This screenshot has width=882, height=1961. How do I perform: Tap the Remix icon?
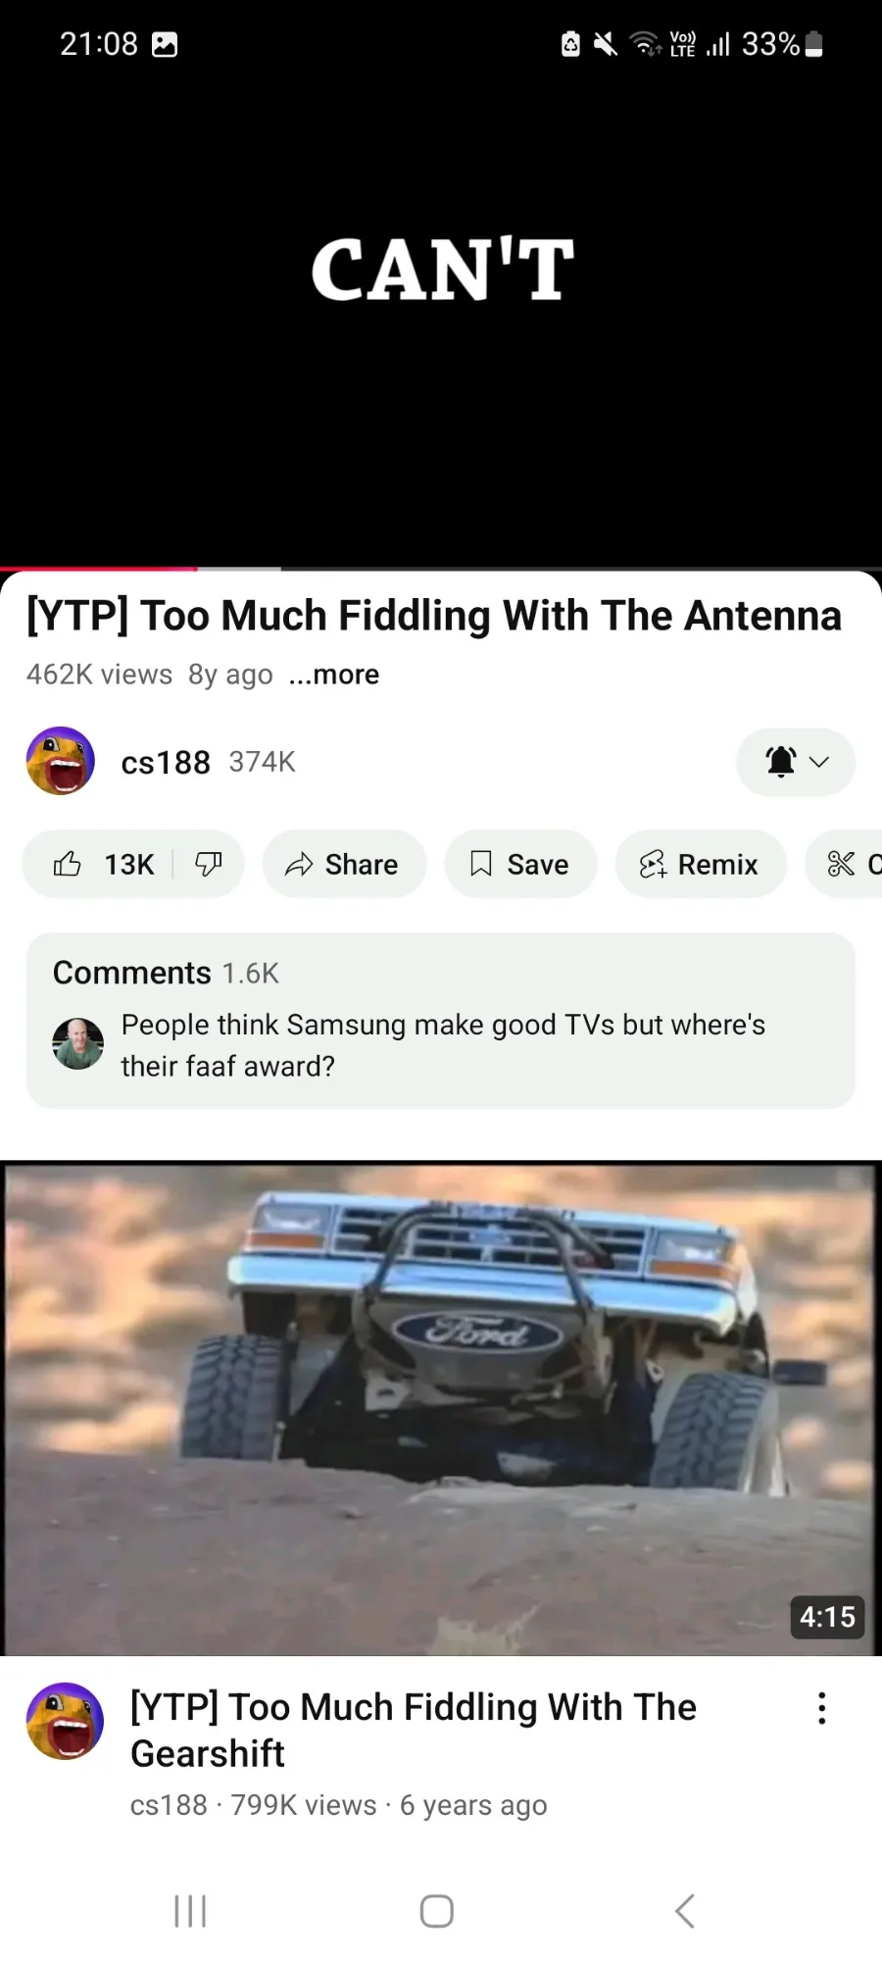(653, 864)
